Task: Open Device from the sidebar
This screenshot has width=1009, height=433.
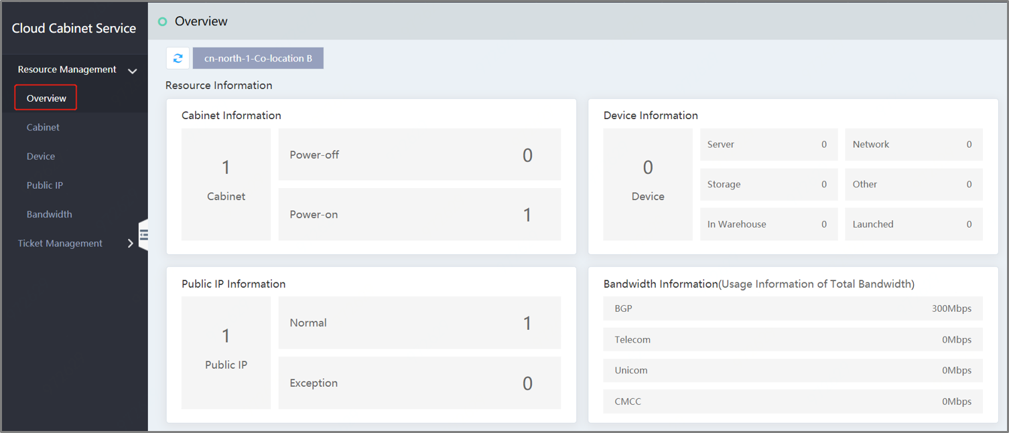Action: coord(41,156)
